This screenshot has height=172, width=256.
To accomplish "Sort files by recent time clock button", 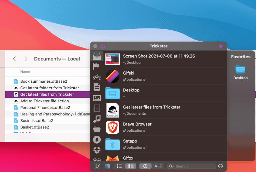I will click(x=145, y=166).
